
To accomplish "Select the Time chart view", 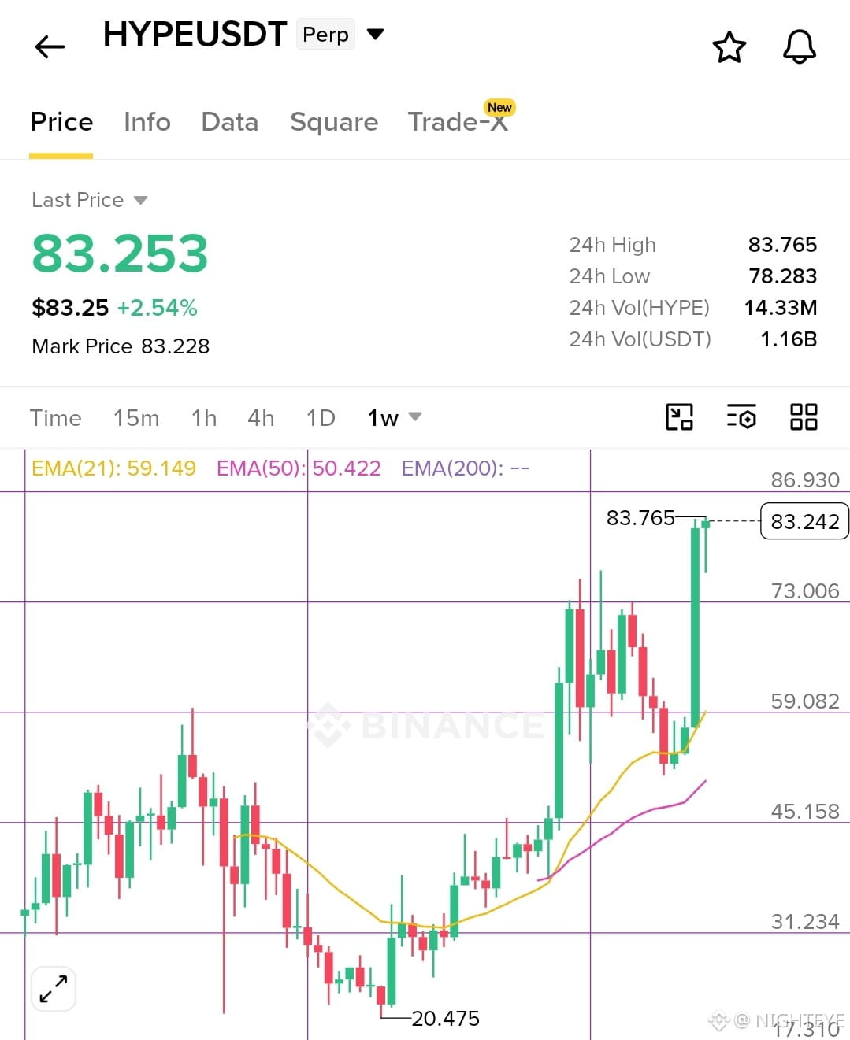I will tap(56, 418).
